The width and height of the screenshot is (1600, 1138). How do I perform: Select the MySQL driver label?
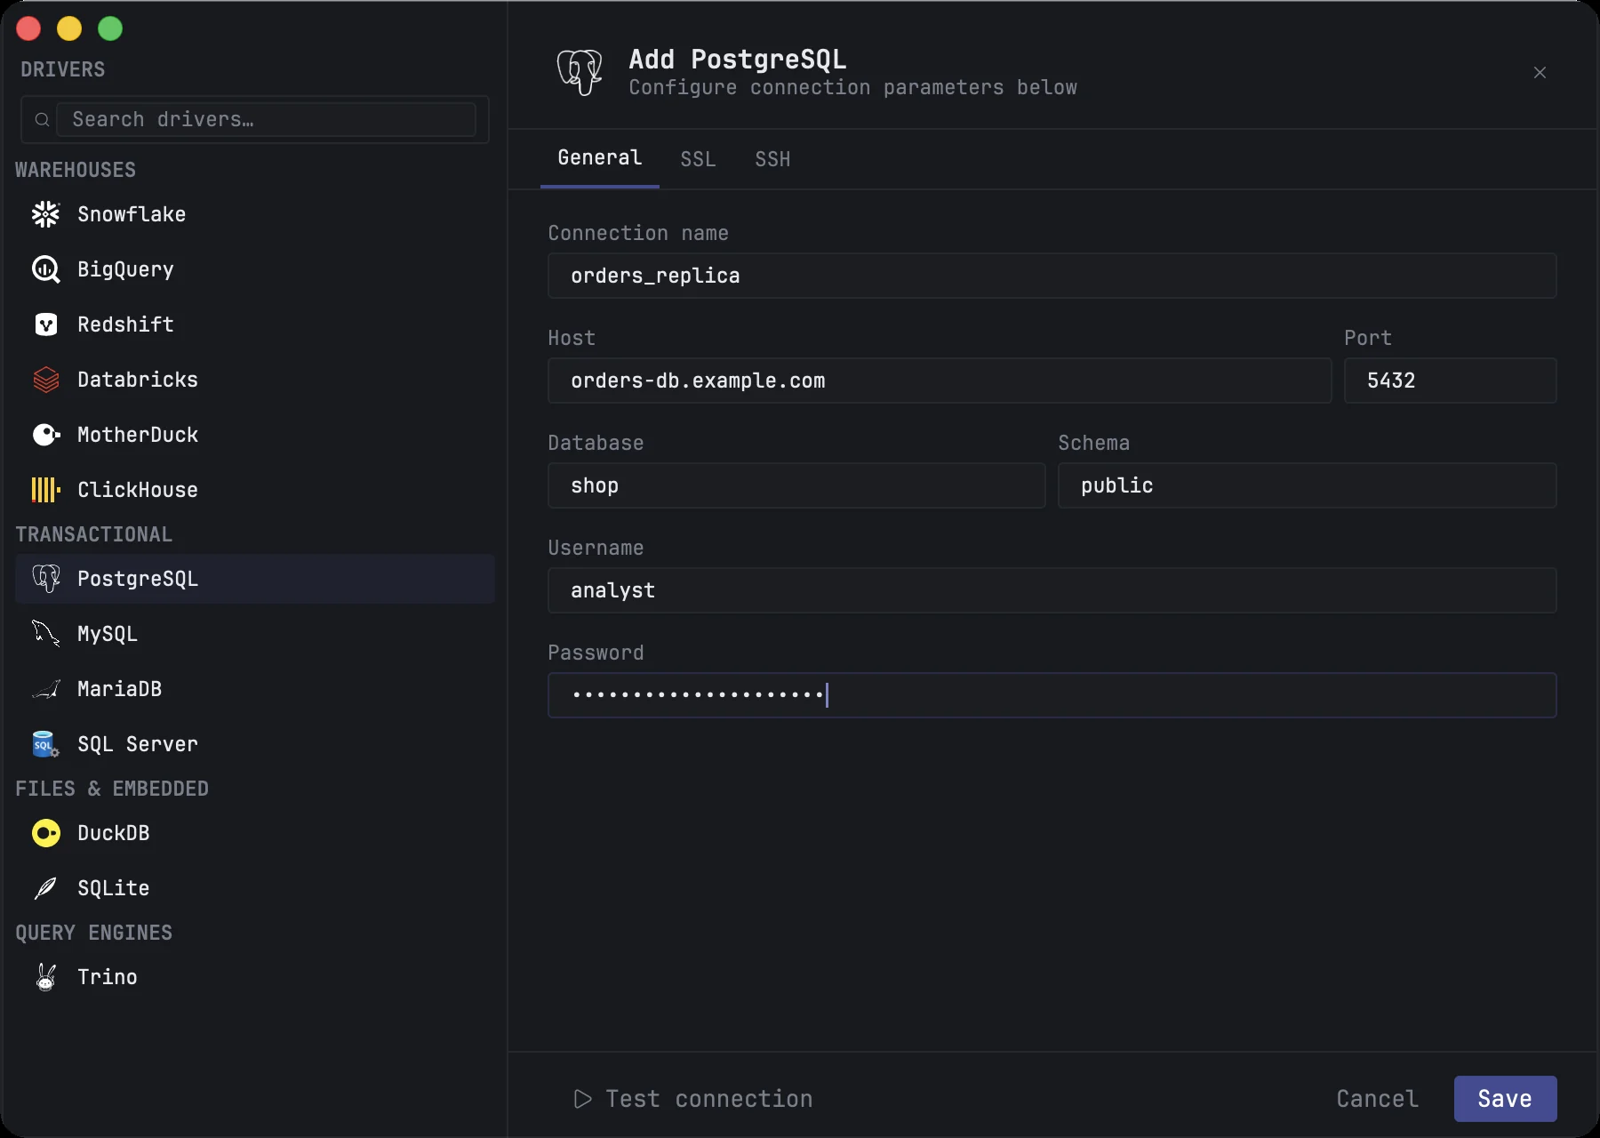coord(108,634)
